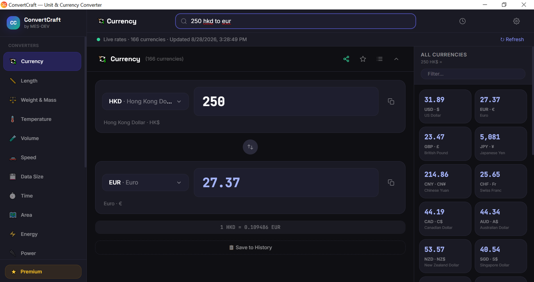The width and height of the screenshot is (534, 282).
Task: Click the 'Euro · €' caption under result
Action: 113,203
